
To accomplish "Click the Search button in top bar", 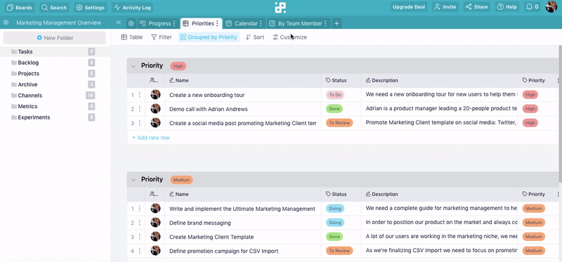I will click(54, 7).
